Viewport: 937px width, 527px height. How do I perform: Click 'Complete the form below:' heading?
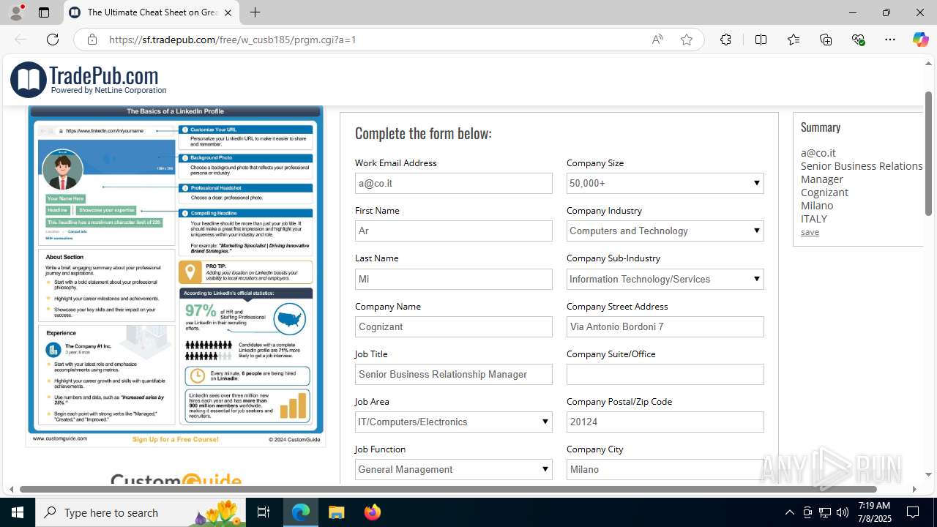click(423, 133)
